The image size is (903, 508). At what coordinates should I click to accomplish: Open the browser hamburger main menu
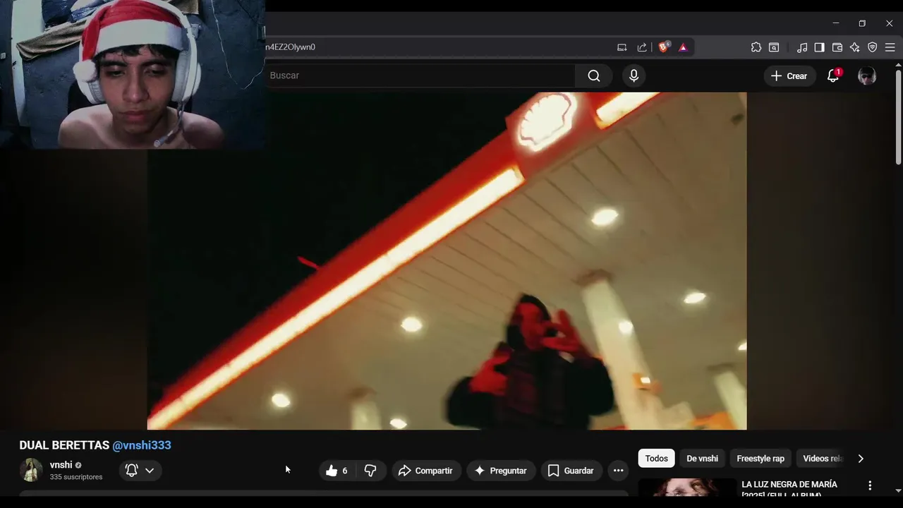tap(890, 47)
